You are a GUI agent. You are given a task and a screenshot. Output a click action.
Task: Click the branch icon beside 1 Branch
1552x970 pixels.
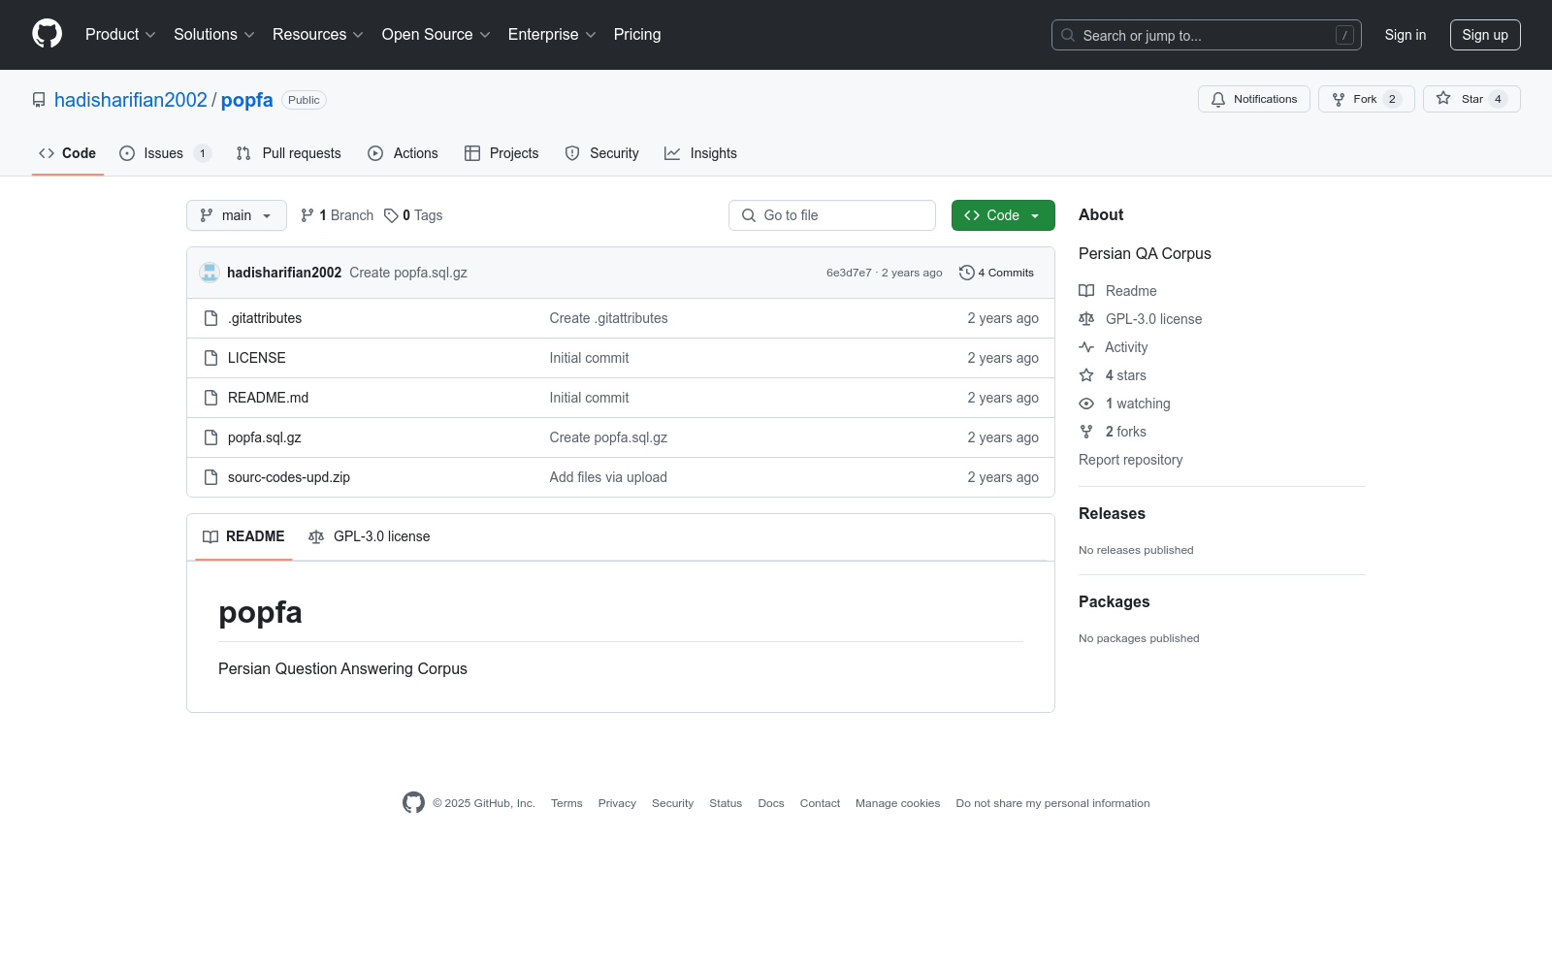click(307, 215)
